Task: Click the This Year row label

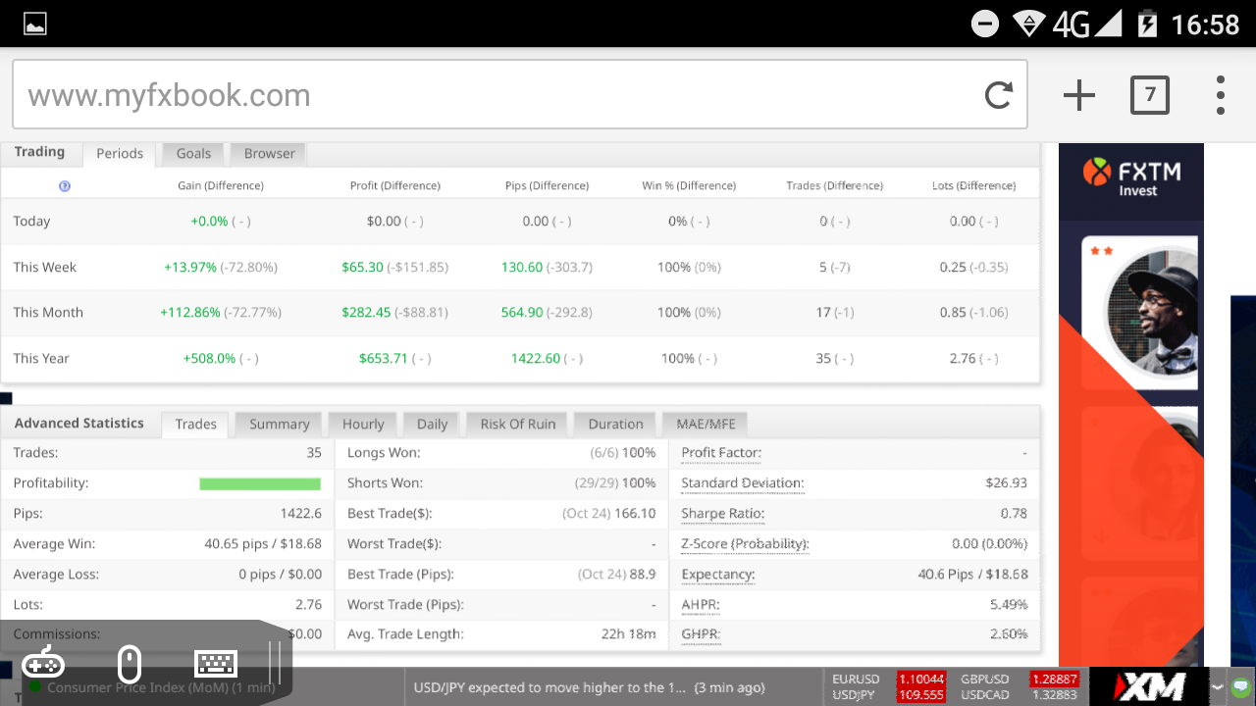Action: [41, 359]
